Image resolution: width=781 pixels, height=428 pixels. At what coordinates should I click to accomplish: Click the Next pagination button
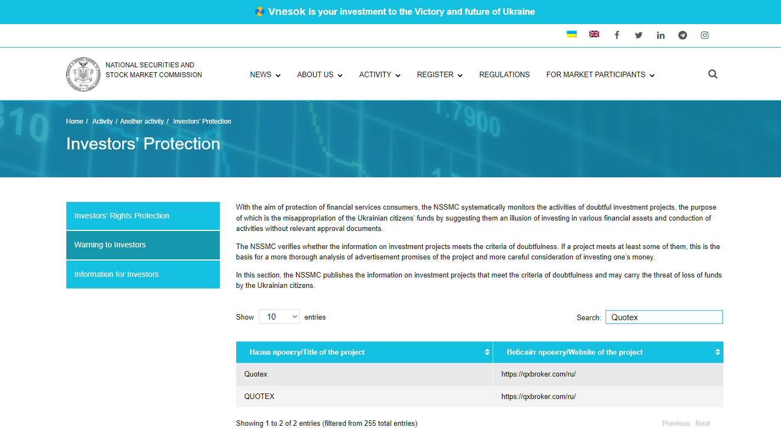[x=703, y=423]
